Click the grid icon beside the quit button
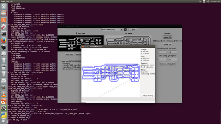 (126, 29)
